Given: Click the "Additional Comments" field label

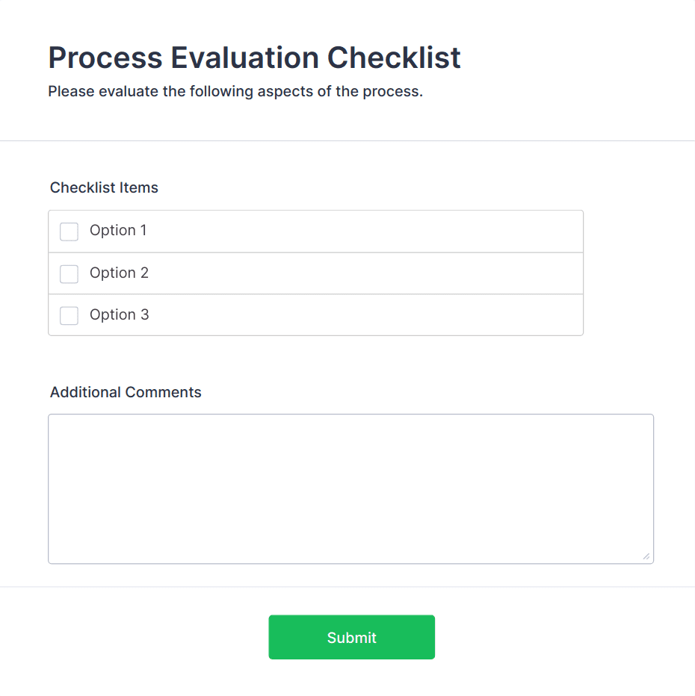Looking at the screenshot, I should tap(126, 392).
